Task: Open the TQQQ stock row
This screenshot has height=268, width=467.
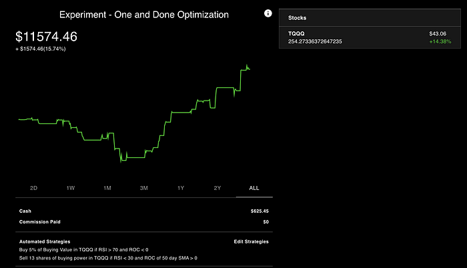Action: pos(370,37)
